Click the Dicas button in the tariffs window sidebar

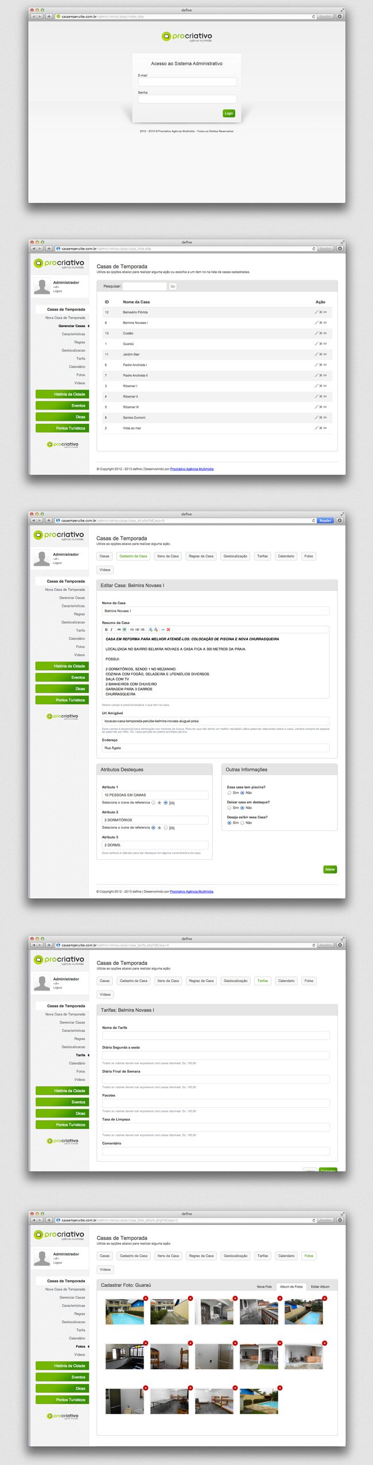pyautogui.click(x=62, y=1113)
